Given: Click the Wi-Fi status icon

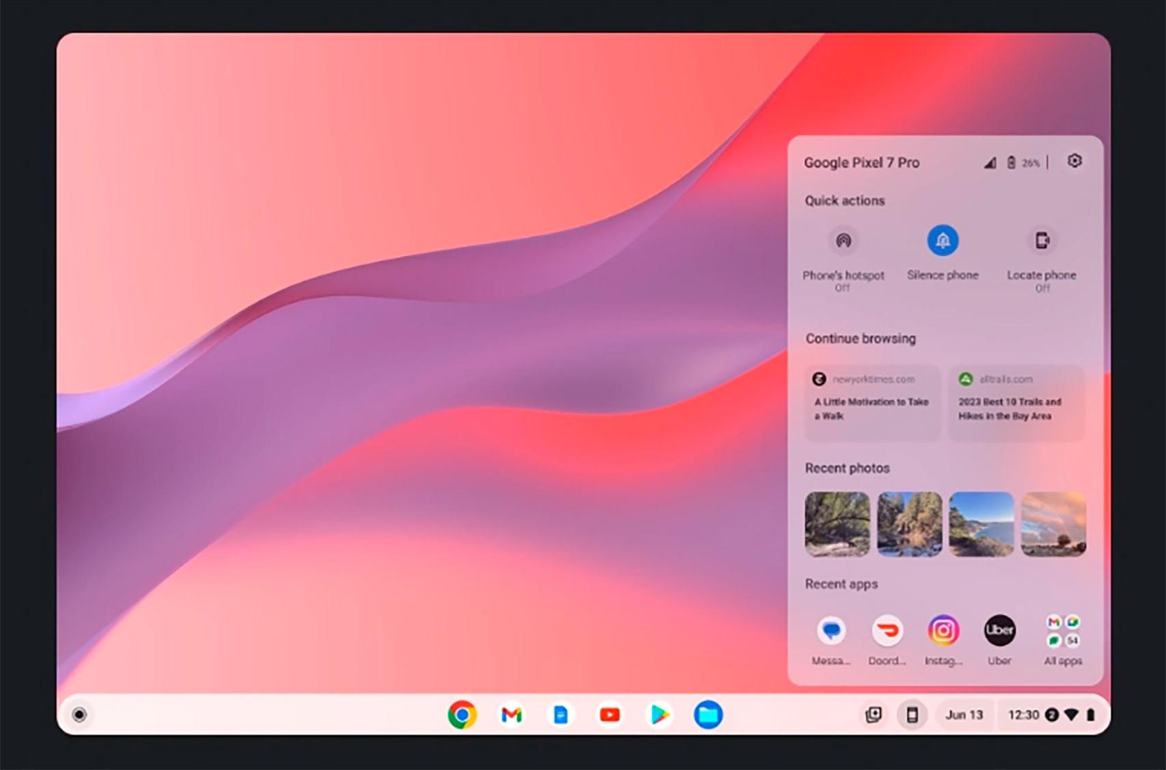Looking at the screenshot, I should point(1071,715).
